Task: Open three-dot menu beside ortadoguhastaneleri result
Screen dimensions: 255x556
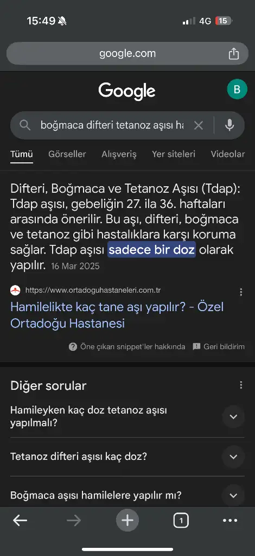Action: [241, 292]
